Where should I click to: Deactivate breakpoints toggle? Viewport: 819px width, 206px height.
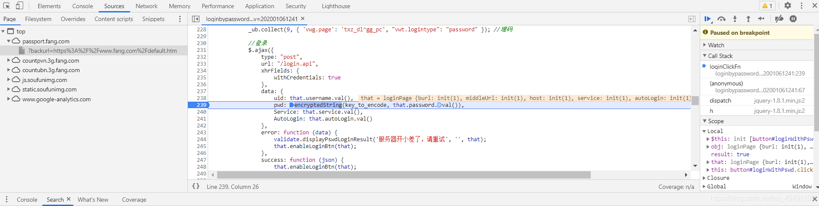(779, 19)
